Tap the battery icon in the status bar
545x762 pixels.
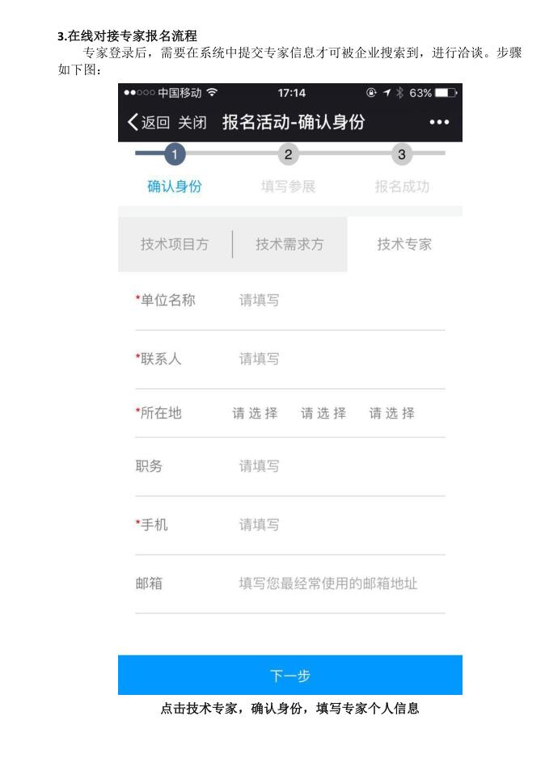point(446,92)
